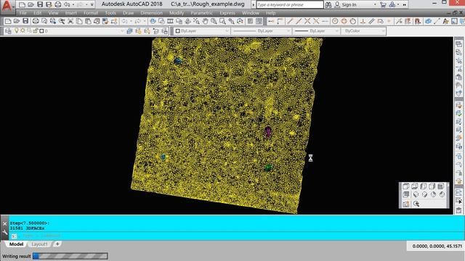Open the Tools menu
The height and width of the screenshot is (261, 465).
pyautogui.click(x=110, y=13)
